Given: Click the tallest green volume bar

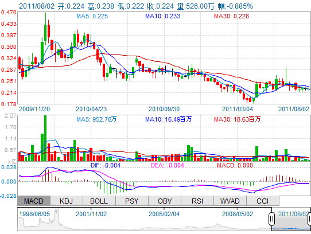Looking at the screenshot, I should (45, 138).
